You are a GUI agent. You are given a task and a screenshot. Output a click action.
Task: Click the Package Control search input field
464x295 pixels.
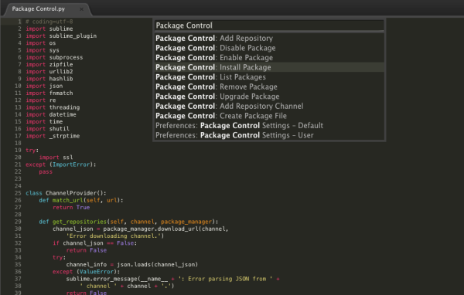[x=269, y=25]
